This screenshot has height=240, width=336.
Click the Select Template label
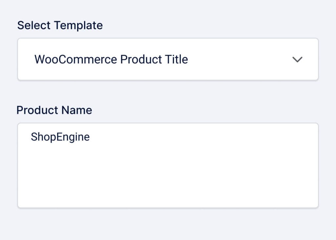60,25
